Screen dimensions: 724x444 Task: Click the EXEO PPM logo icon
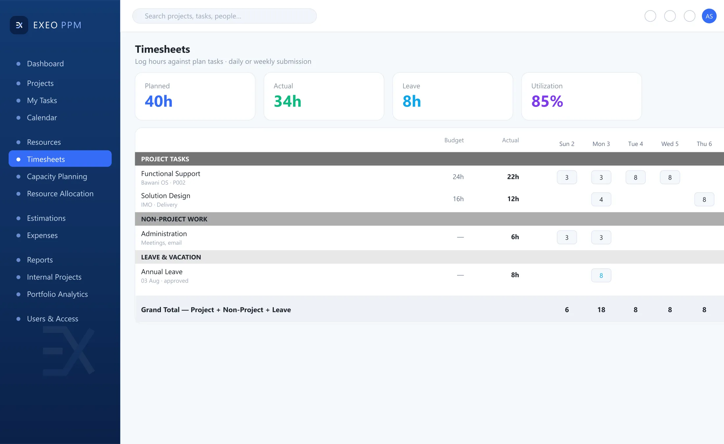coord(19,25)
